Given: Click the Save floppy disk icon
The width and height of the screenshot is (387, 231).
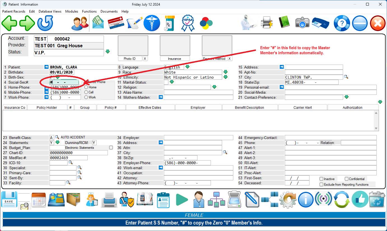Looking at the screenshot, I should pos(9,199).
